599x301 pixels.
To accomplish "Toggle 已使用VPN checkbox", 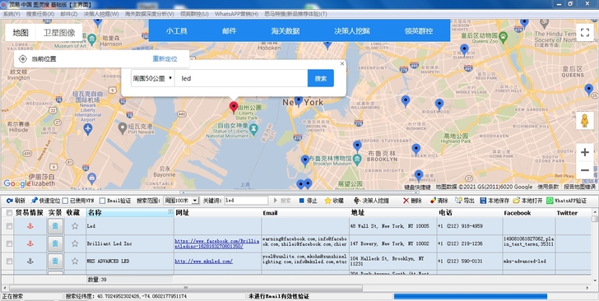I will pos(65,201).
